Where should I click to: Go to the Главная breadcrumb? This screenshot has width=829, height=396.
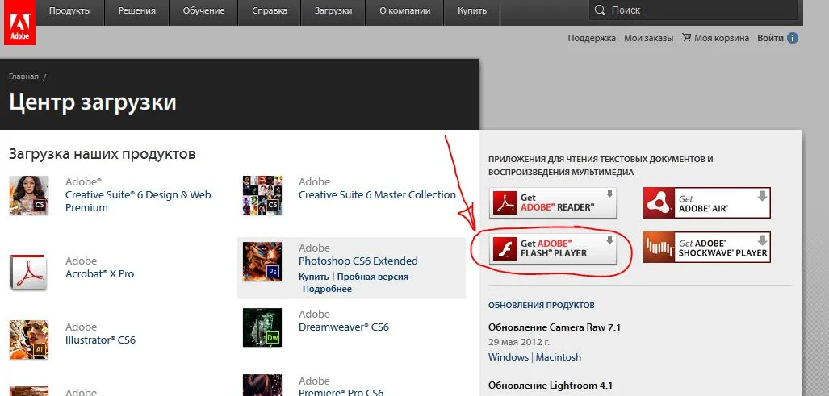pos(23,77)
